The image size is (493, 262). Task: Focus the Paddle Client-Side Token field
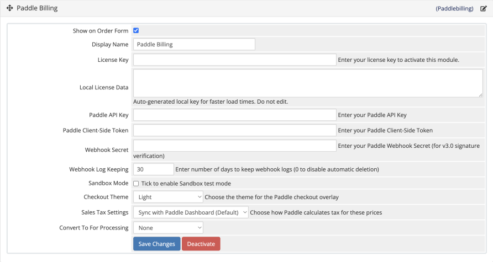[234, 130]
